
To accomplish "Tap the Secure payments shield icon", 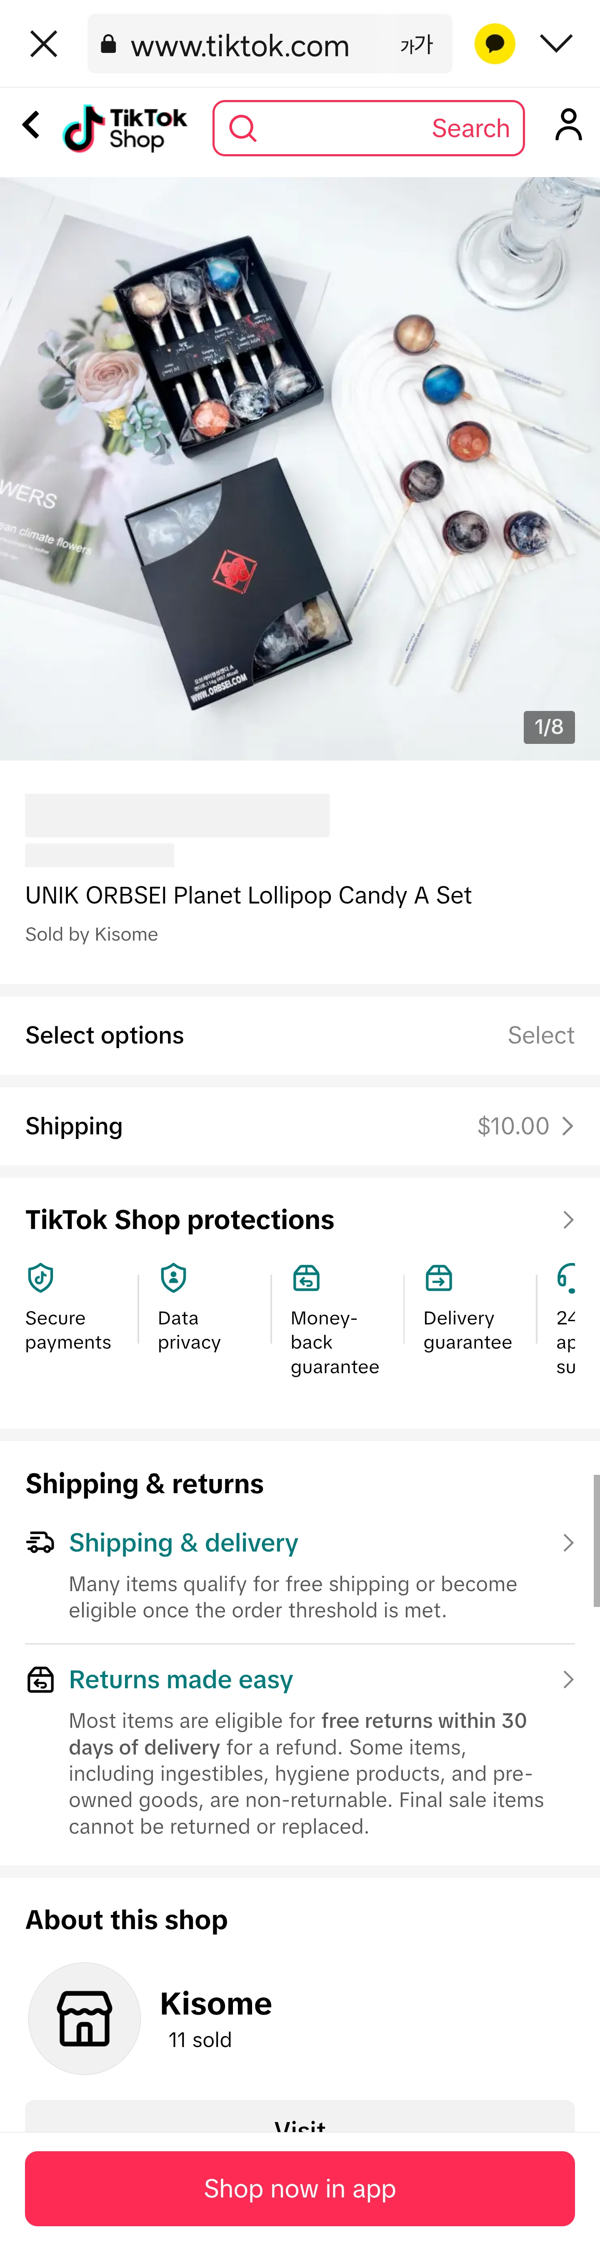I will click(41, 1278).
